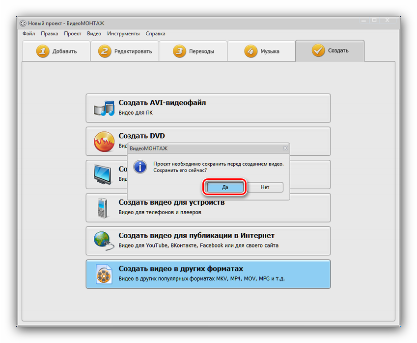The image size is (417, 343).
Task: Click the flaming DVD disc icon
Action: [104, 142]
